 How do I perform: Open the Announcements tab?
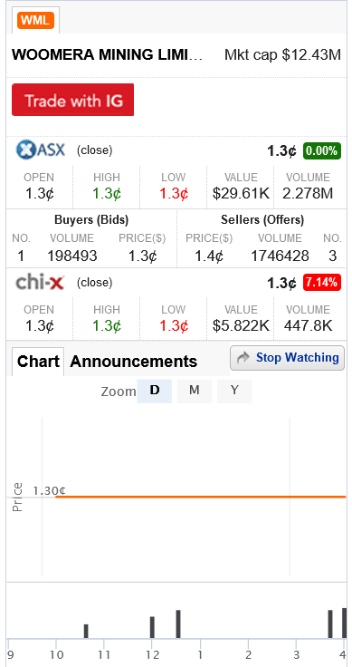tap(133, 362)
